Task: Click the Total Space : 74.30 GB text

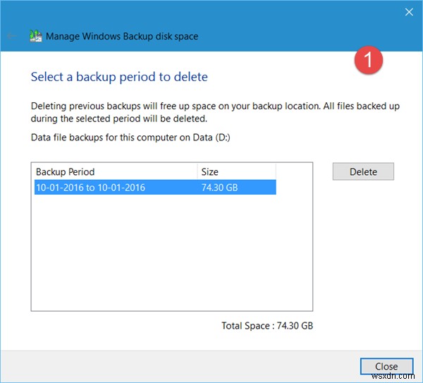Action: coord(267,326)
